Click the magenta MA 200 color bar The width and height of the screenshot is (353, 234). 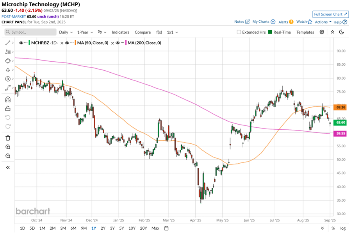[126, 43]
